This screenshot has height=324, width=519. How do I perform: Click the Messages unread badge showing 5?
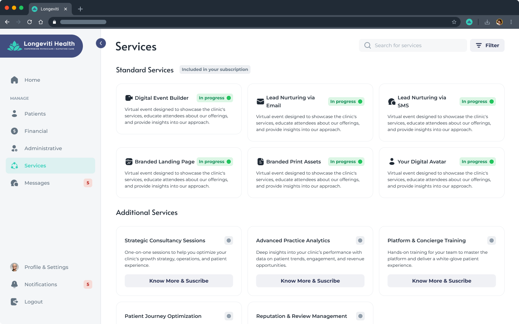(x=88, y=183)
